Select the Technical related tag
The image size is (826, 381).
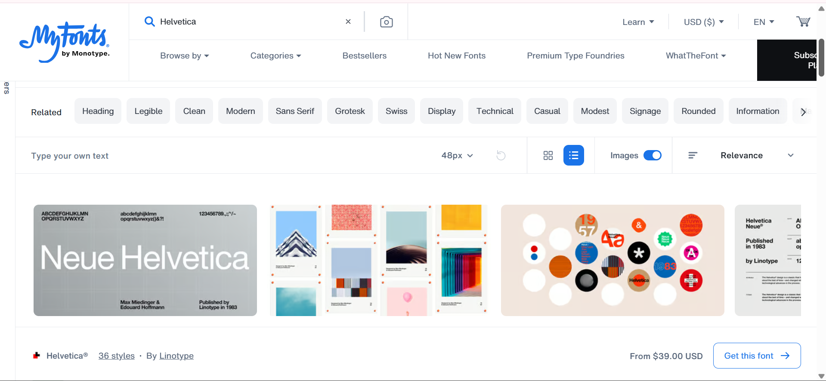coord(495,111)
